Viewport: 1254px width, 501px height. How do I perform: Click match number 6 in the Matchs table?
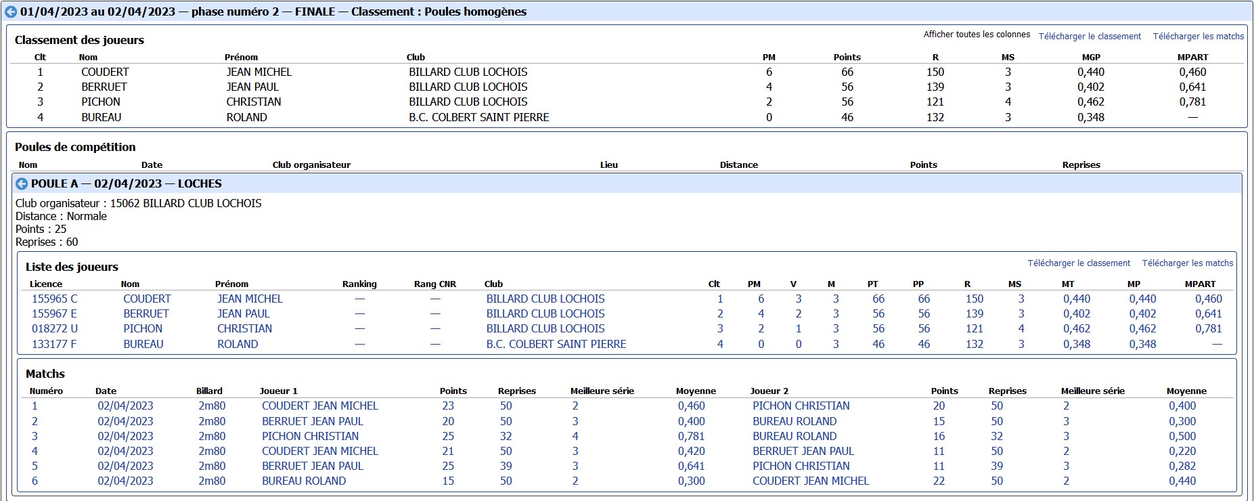point(35,481)
